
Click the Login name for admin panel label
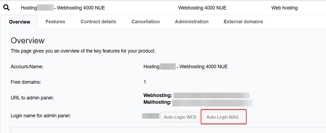pos(41,116)
